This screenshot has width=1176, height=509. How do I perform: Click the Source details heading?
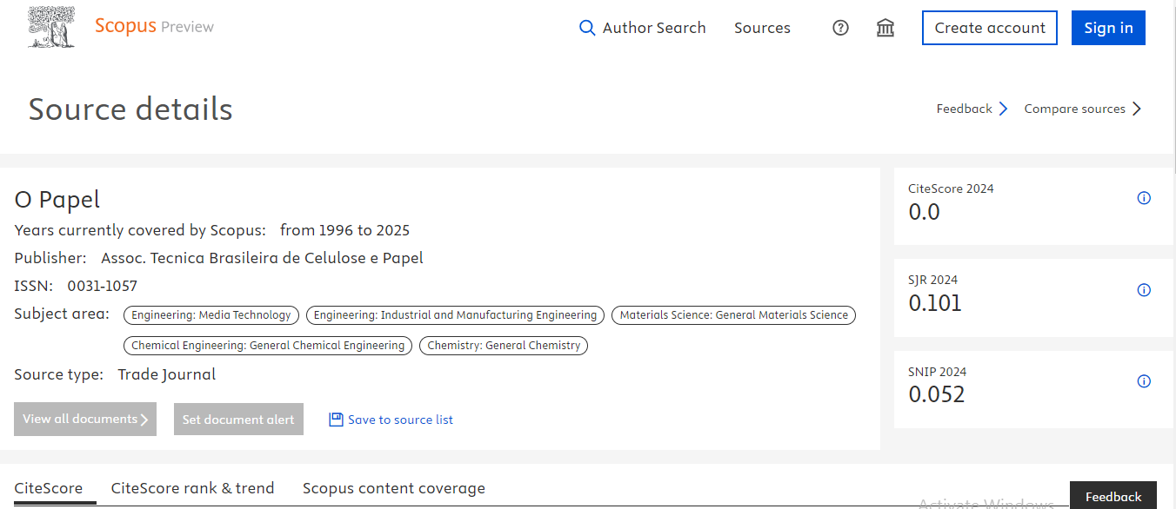[x=130, y=109]
